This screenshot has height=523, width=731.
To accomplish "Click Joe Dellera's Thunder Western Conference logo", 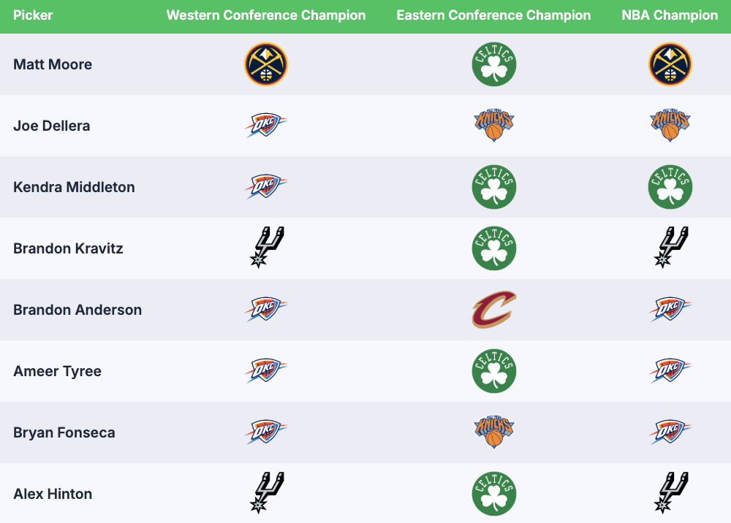I will pos(266,126).
